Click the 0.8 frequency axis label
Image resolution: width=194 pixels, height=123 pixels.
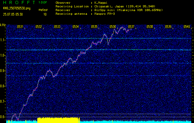[2, 86]
